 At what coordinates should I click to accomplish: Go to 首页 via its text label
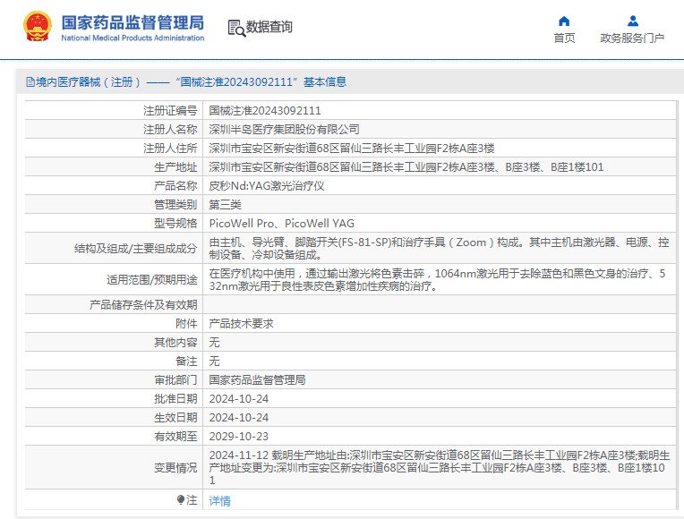[x=564, y=38]
